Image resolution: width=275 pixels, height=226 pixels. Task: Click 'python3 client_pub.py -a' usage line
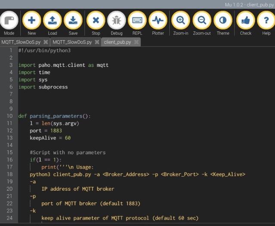137,174
